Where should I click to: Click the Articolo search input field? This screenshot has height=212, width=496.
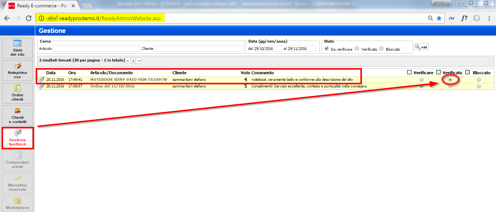pyautogui.click(x=96, y=49)
